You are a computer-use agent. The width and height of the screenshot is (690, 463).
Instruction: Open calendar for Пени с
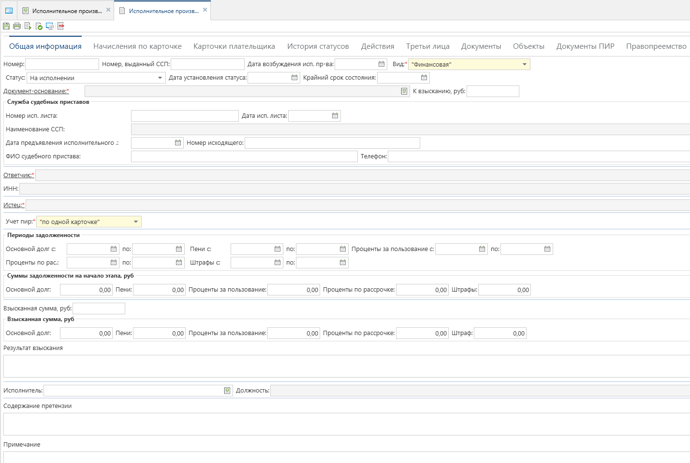278,249
